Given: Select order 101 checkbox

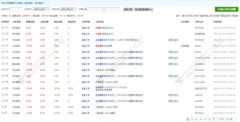Looking at the screenshot, I should click(3, 101).
